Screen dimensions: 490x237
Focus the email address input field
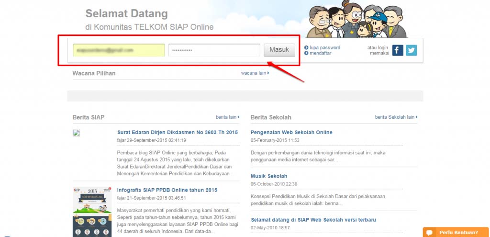[x=119, y=50]
